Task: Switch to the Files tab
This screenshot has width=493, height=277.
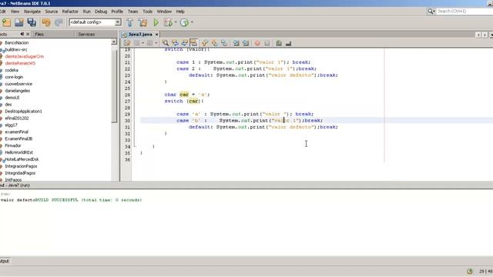Action: pos(39,34)
